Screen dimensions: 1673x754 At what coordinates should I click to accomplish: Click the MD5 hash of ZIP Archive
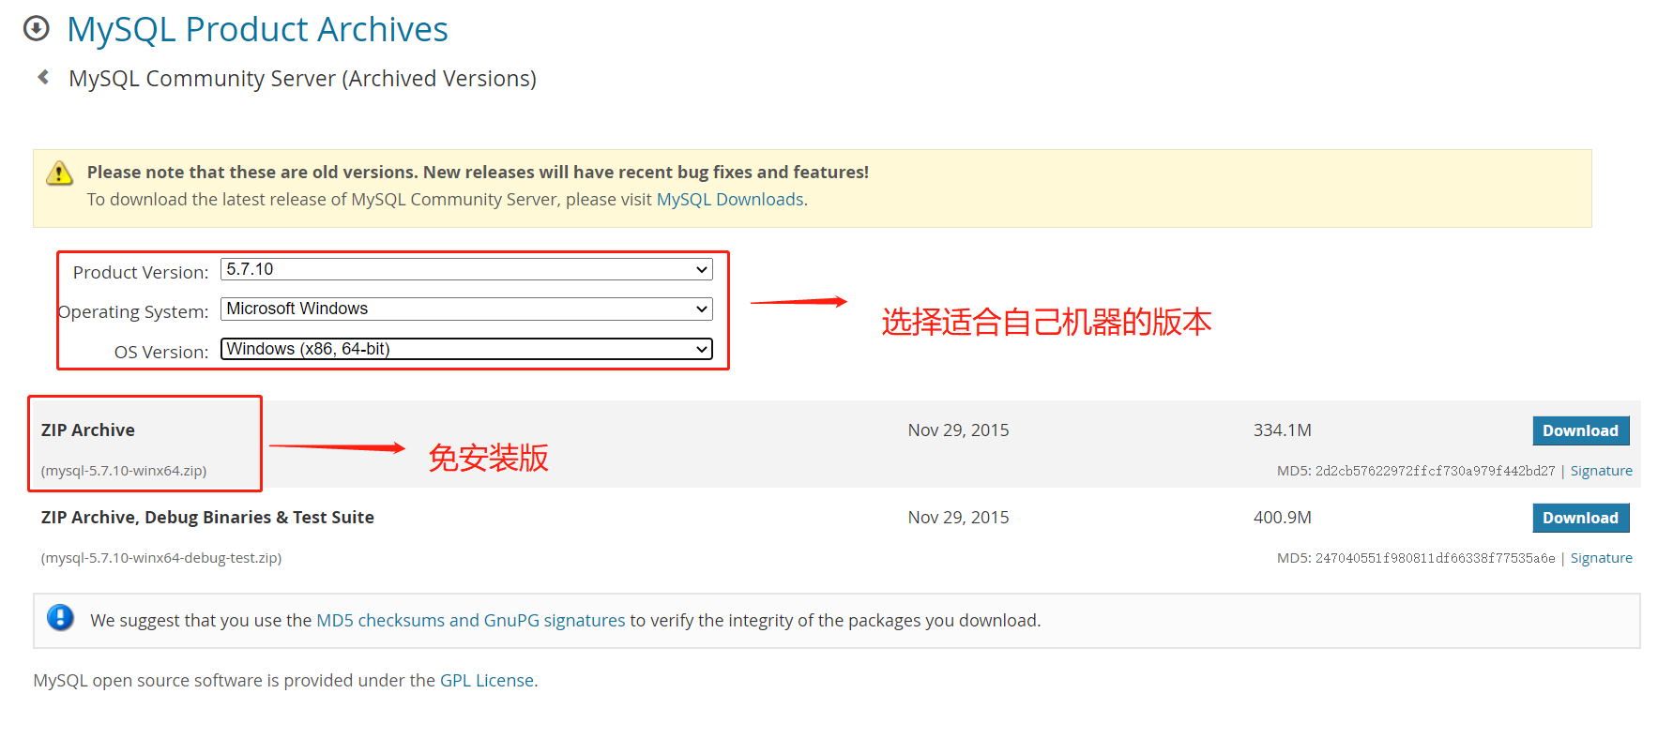click(1434, 471)
